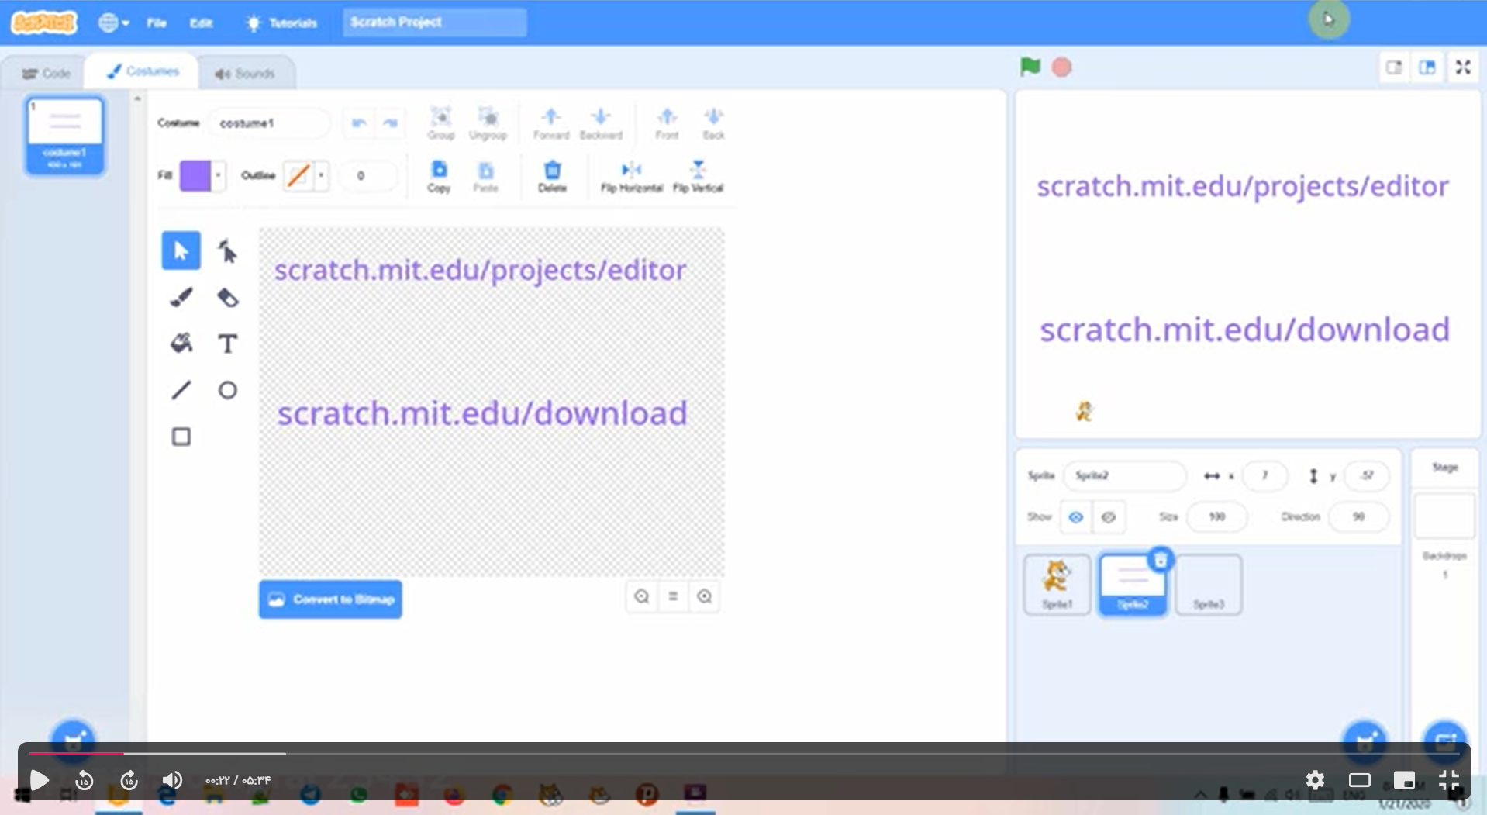Click Convert to Bitmap button
Image resolution: width=1487 pixels, height=815 pixels.
click(330, 599)
